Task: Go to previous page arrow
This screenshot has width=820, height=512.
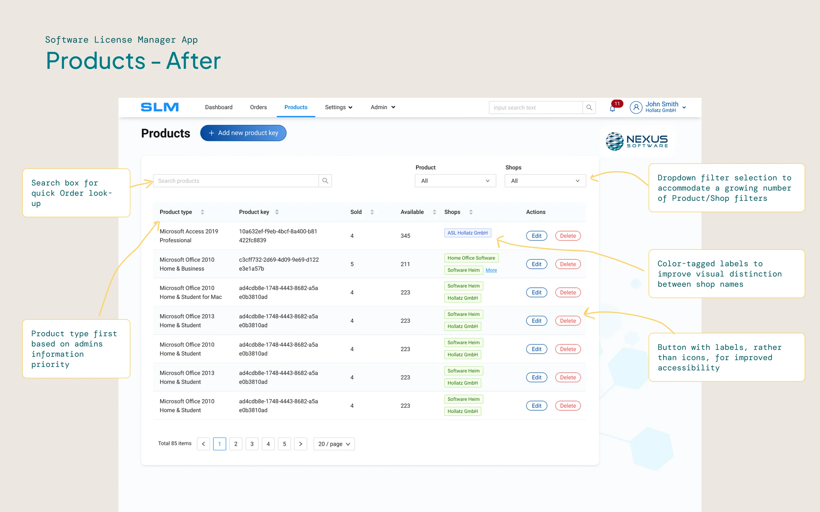Action: [203, 444]
